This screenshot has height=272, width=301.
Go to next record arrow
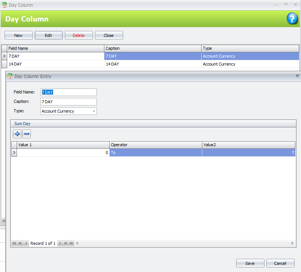coord(60,243)
